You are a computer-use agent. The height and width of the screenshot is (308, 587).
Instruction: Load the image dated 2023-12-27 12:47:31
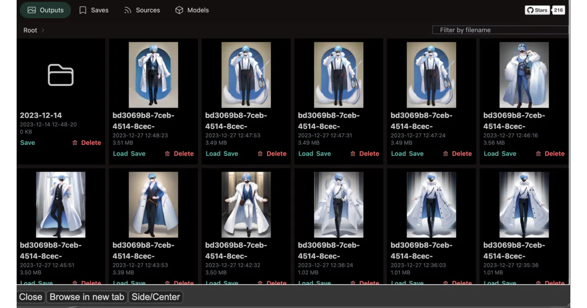(x=306, y=154)
